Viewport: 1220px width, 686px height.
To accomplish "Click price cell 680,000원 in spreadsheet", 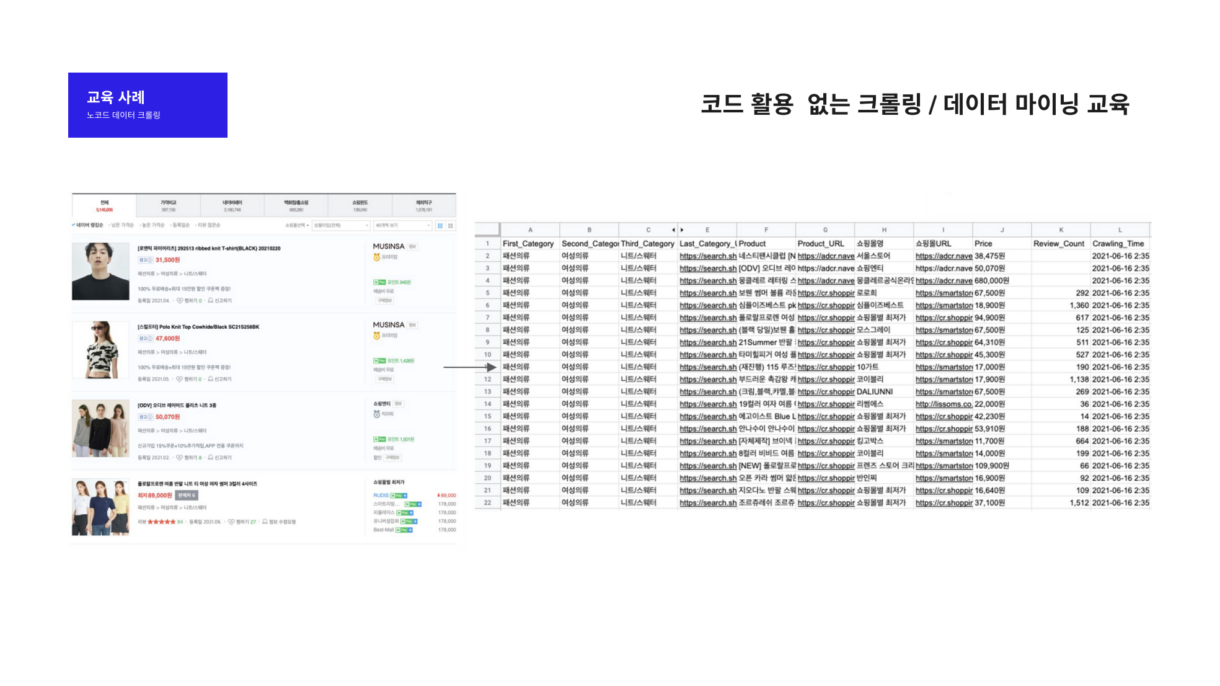I will tap(1002, 280).
